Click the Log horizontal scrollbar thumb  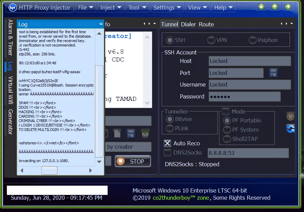[x=49, y=170]
